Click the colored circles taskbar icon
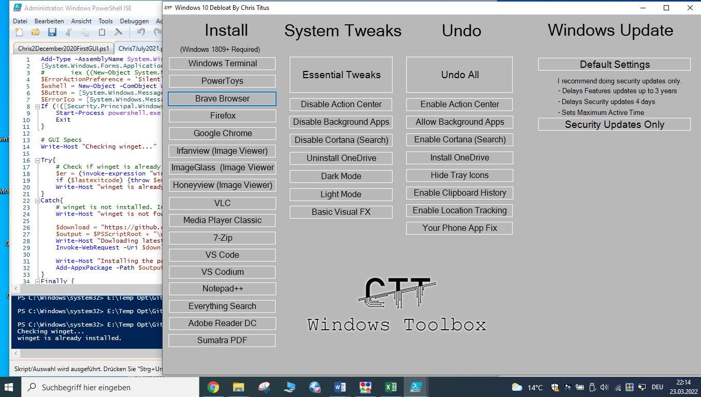Image resolution: width=701 pixels, height=397 pixels. pos(366,387)
